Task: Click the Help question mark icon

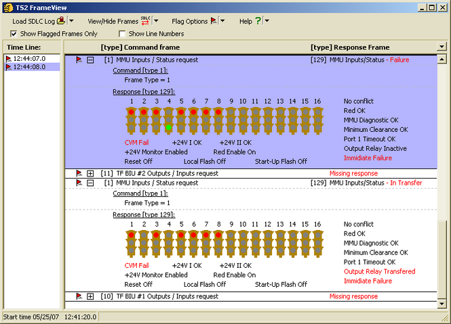Action: coord(257,21)
